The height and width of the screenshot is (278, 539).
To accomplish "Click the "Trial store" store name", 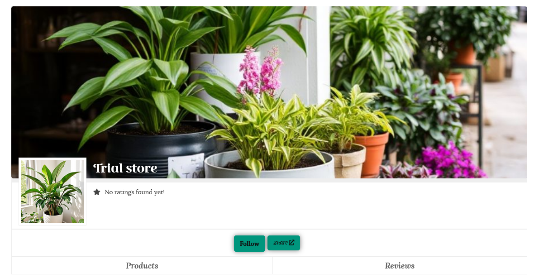I will point(125,168).
